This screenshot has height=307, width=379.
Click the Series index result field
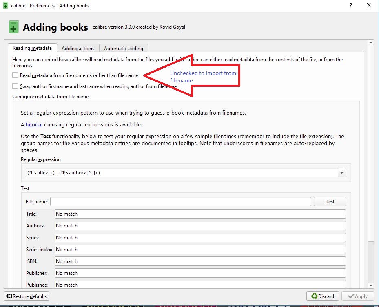point(200,250)
